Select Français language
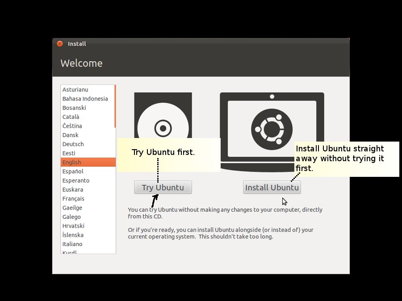Image resolution: width=402 pixels, height=301 pixels. [x=88, y=199]
